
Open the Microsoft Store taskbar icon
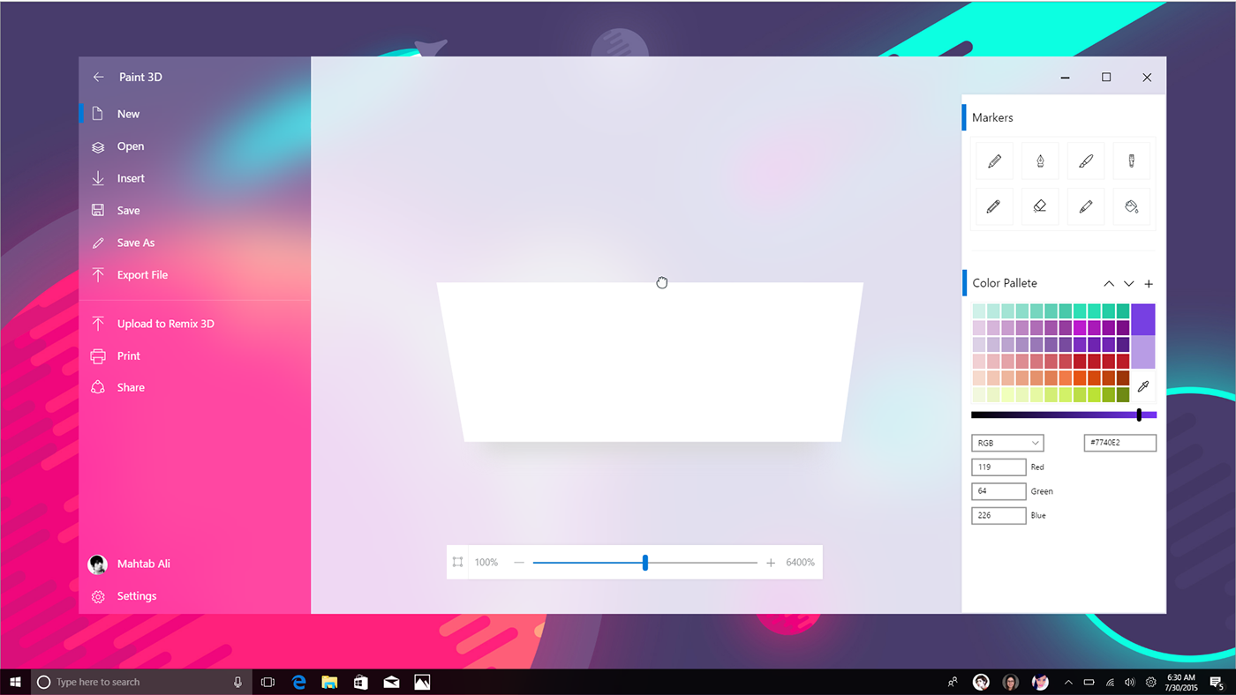[x=360, y=682]
